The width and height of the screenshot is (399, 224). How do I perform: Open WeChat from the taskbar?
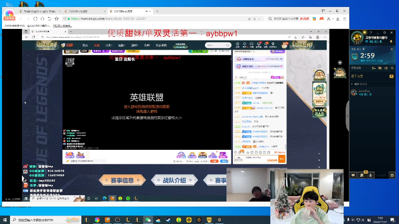tap(148, 220)
